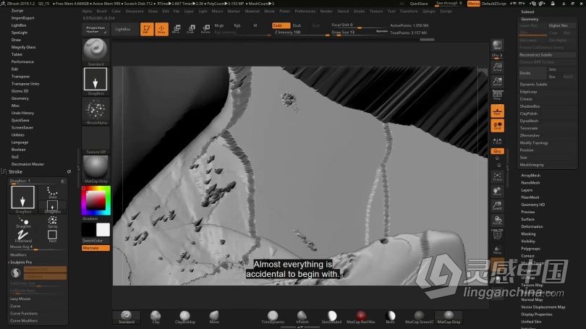Expand the Lazy Mouse section
The width and height of the screenshot is (586, 329).
tap(20, 299)
